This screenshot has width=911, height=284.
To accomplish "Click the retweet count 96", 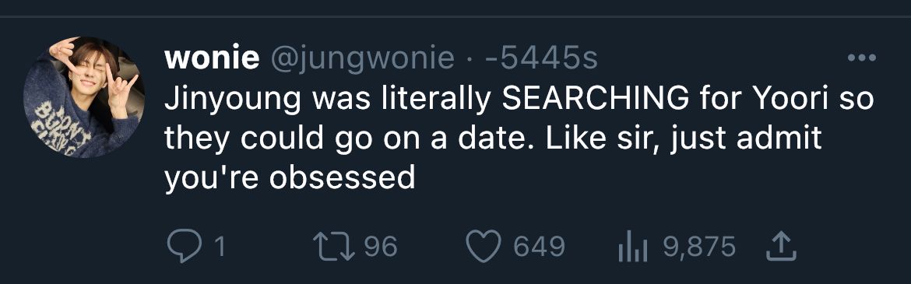I will pos(381,247).
